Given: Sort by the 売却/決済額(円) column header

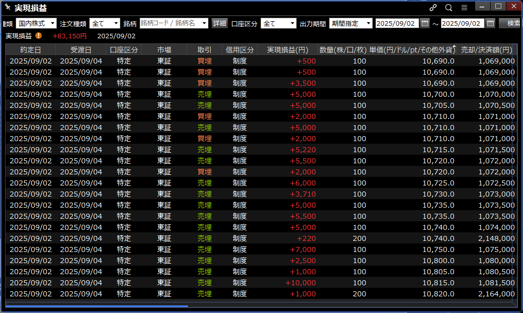Looking at the screenshot, I should [486, 50].
